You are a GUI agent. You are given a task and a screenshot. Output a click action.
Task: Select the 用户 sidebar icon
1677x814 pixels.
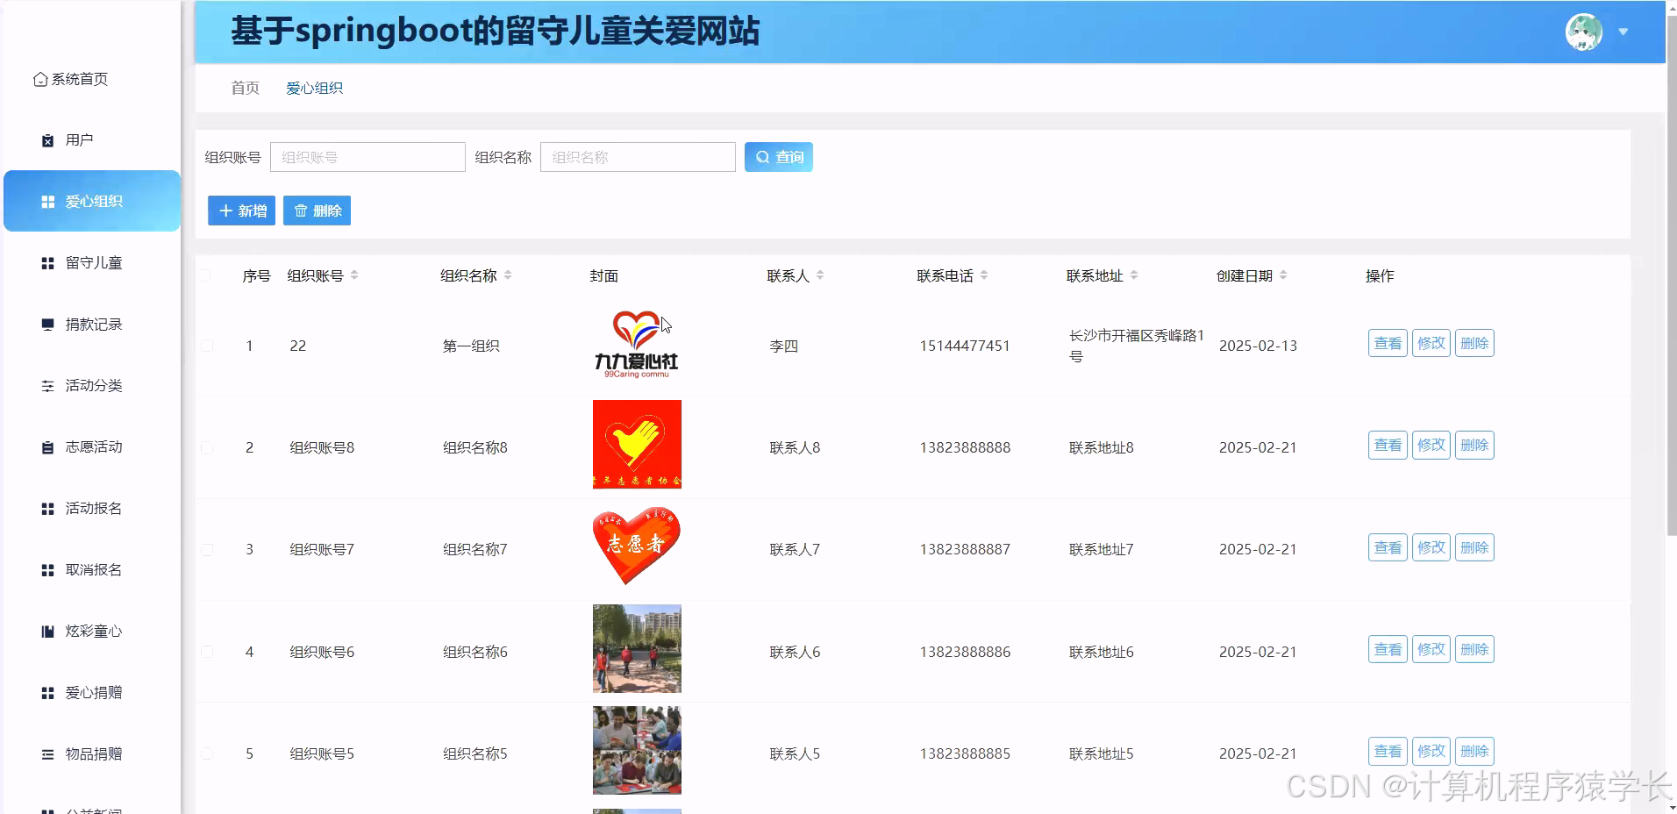47,139
